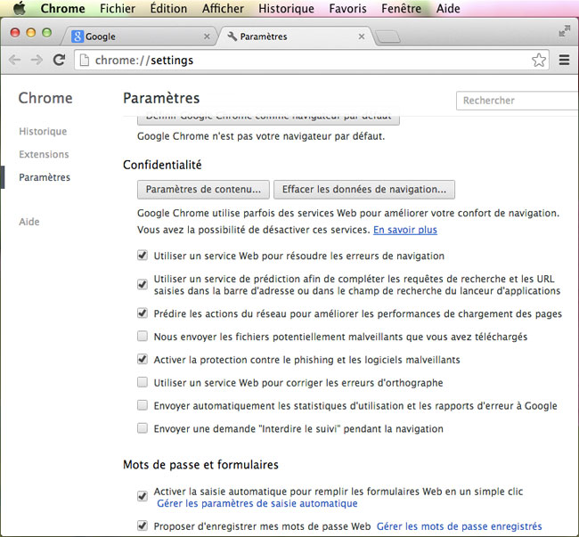Viewport: 579px width, 537px height.
Task: Uncheck offer to save web passwords
Action: [x=143, y=525]
